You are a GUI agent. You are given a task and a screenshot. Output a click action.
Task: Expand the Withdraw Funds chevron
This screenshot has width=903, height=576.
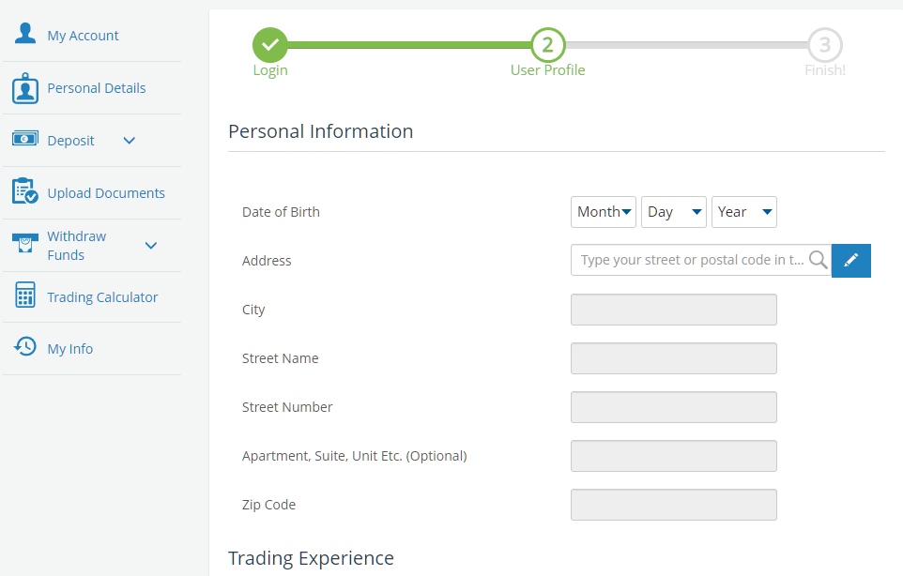coord(151,246)
